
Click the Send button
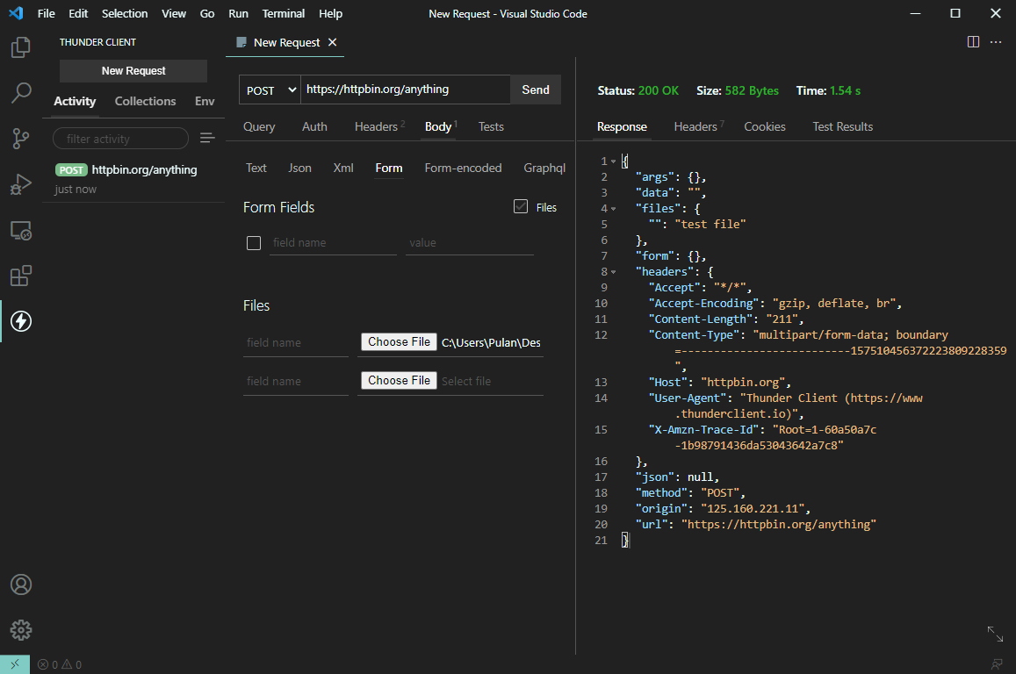(535, 89)
